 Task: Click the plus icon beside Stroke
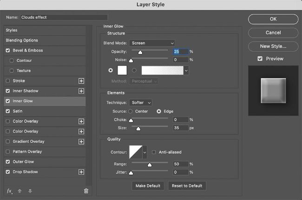click(81, 81)
